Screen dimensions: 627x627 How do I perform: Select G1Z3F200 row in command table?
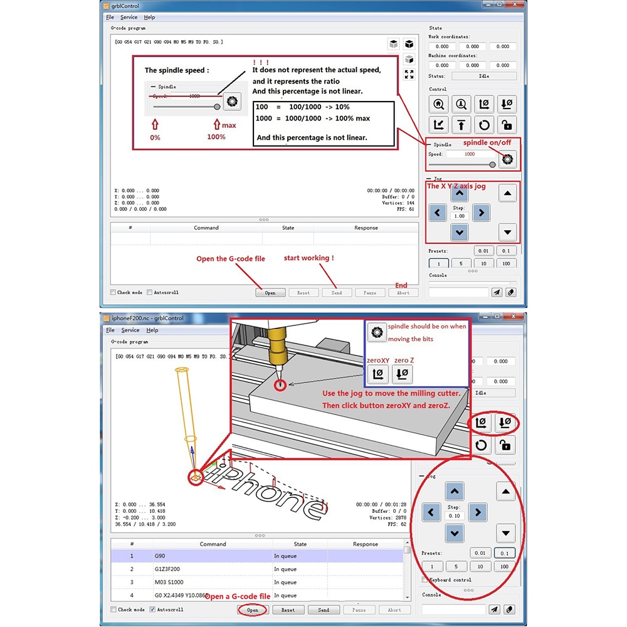257,569
